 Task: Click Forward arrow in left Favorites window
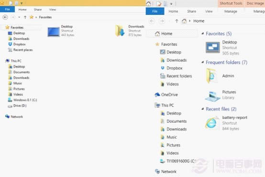[13, 17]
